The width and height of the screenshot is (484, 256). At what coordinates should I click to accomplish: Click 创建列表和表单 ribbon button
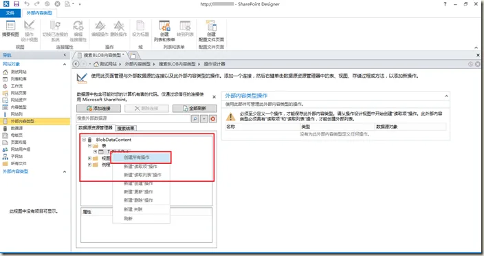tap(164, 31)
